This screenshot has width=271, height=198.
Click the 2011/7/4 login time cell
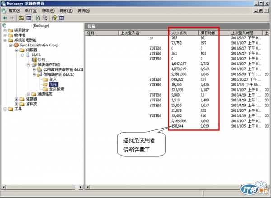245,85
